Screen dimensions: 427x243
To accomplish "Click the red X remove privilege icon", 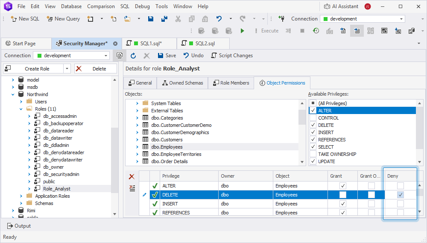I will [132, 176].
